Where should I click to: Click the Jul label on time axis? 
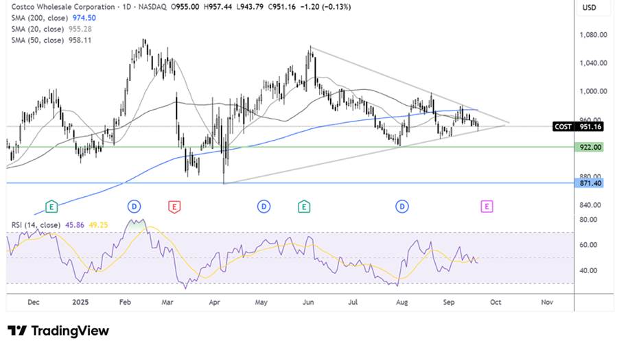[353, 302]
